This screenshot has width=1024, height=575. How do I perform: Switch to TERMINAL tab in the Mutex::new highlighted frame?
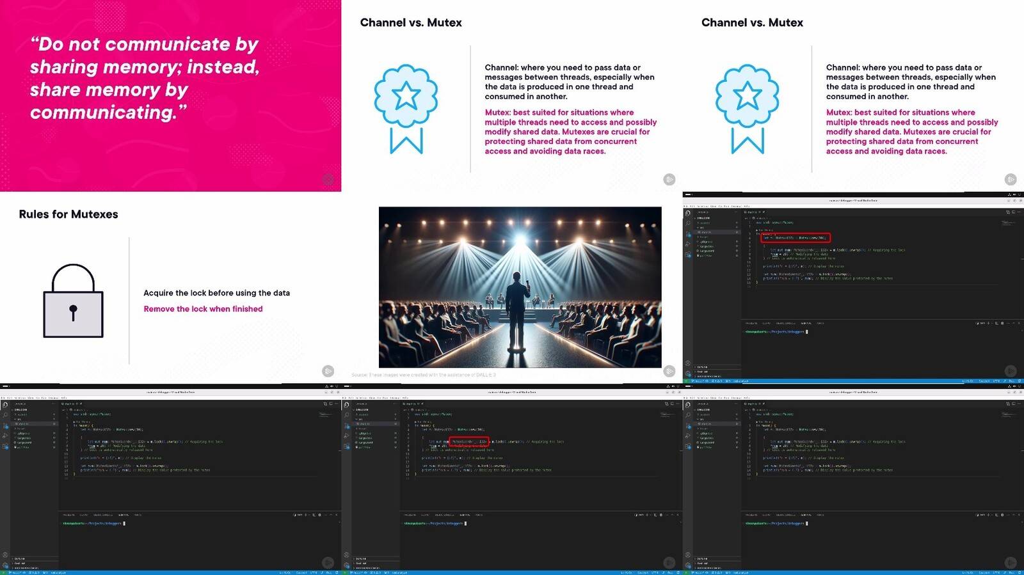click(x=806, y=323)
